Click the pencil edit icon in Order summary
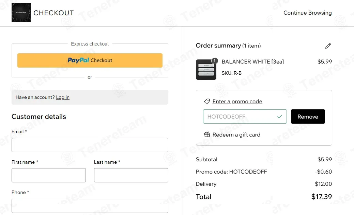 (328, 46)
